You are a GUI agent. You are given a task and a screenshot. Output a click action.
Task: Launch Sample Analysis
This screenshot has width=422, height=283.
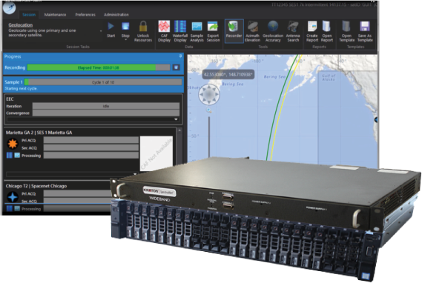(x=197, y=31)
